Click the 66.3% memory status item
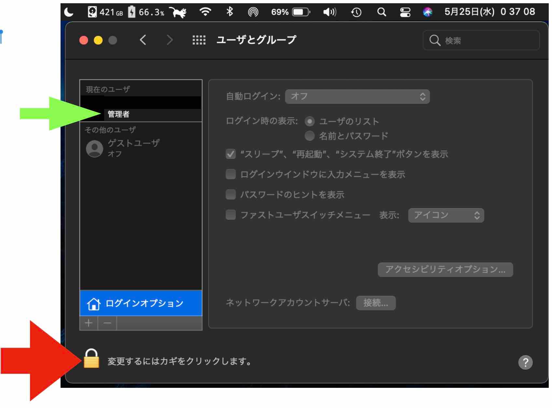The height and width of the screenshot is (408, 552). pos(146,12)
